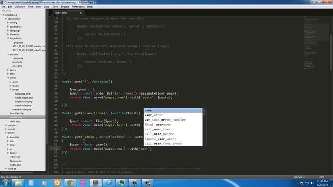Screen dimensions: 333x187
Task: Click the orange gear taskbar icon
Action: [57, 183]
